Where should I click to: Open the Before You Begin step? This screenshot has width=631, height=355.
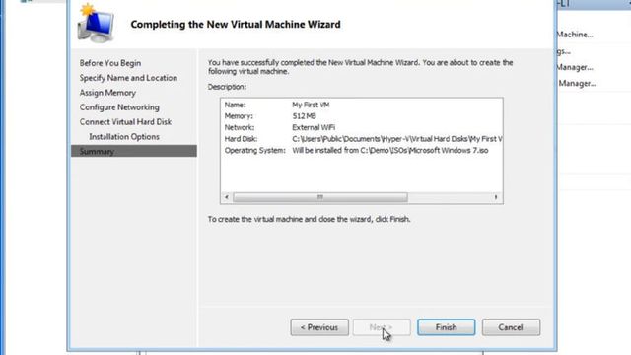click(x=110, y=63)
